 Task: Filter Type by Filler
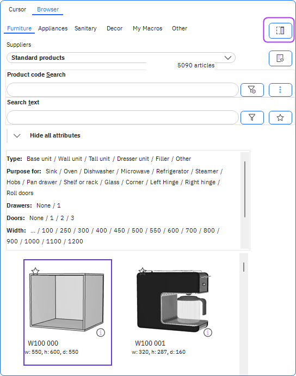163,159
